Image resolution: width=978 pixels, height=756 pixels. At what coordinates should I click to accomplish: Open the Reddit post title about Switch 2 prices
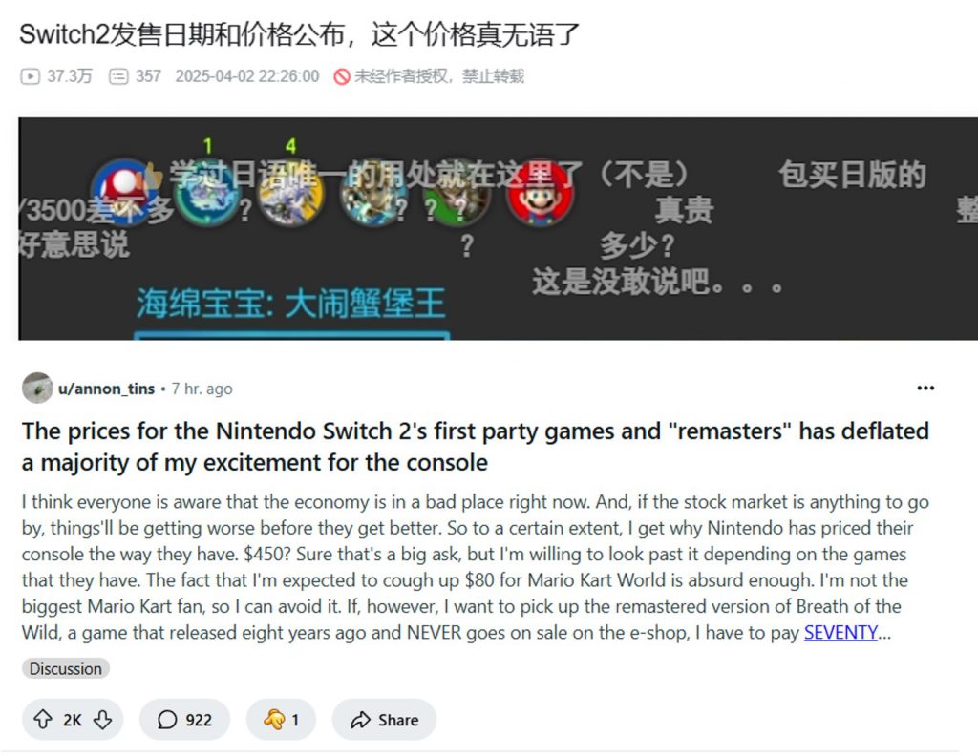476,447
